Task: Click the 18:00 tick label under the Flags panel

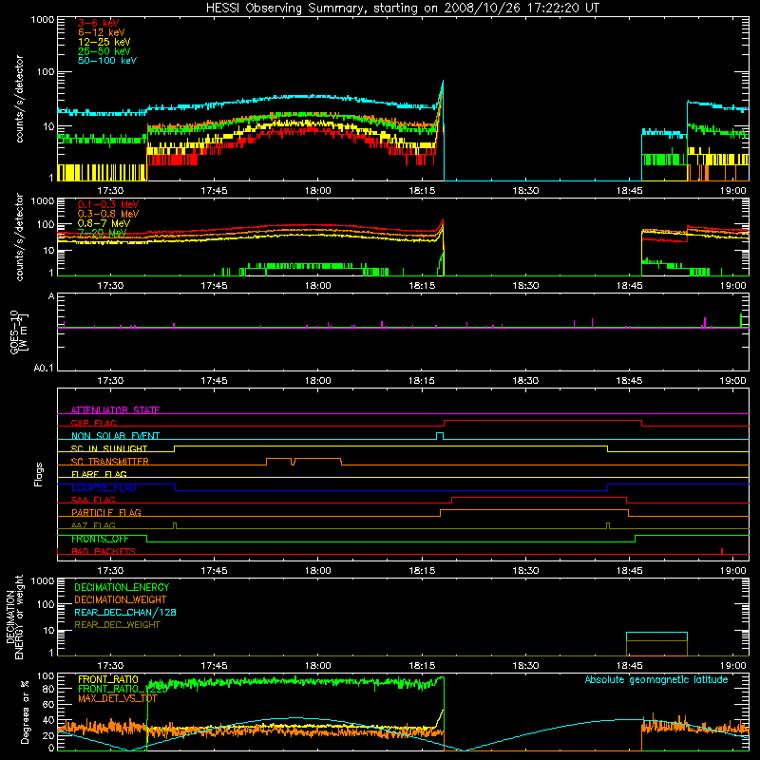Action: tap(318, 571)
